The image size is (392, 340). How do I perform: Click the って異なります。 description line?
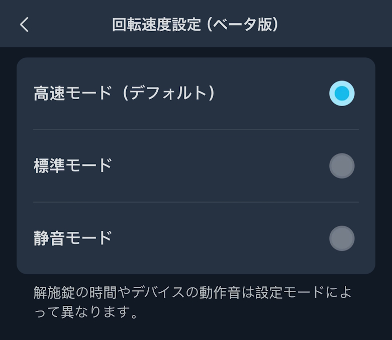point(86,313)
